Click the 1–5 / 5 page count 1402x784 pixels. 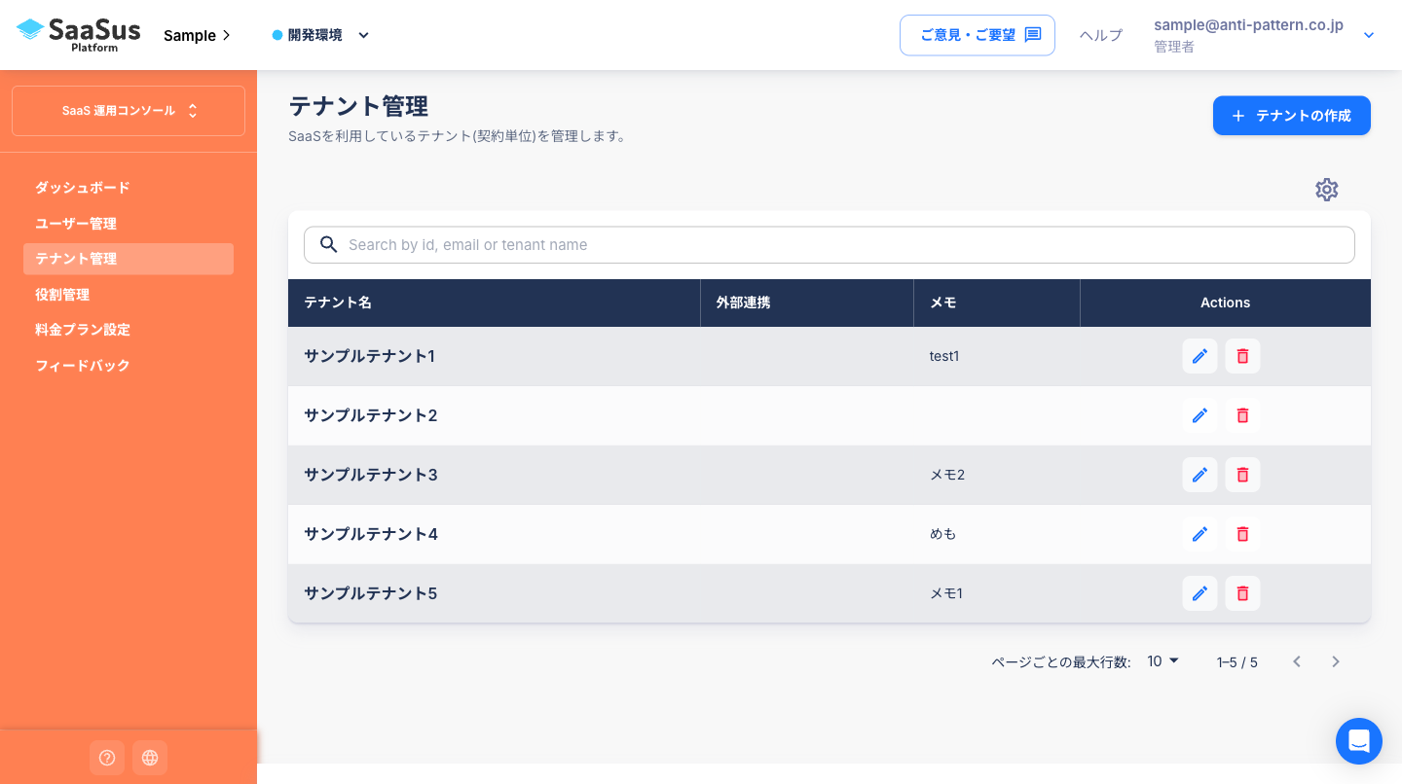[x=1236, y=662]
